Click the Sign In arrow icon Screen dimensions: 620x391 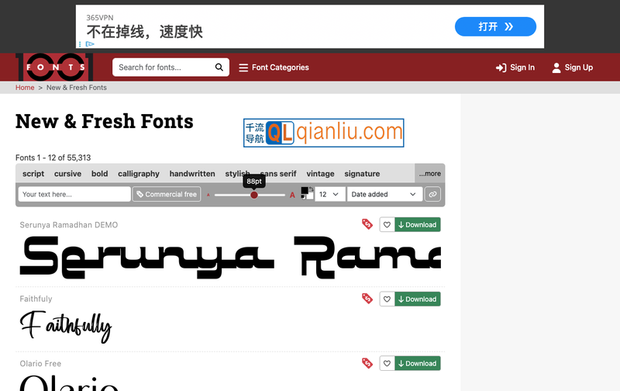tap(501, 68)
